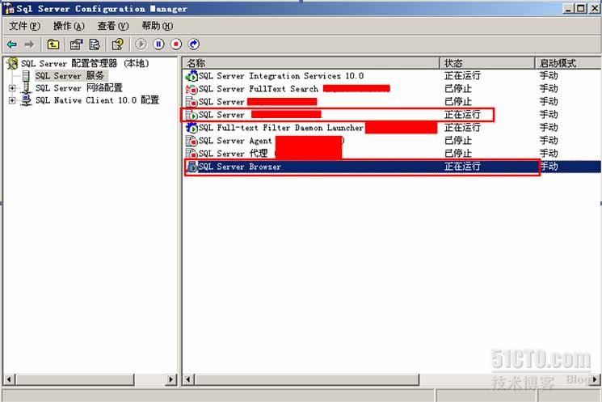602x402 pixels.
Task: Stop the service with the red stop button
Action: pyautogui.click(x=176, y=44)
